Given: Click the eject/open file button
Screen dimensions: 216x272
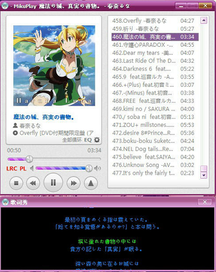Looking at the screenshot, I should tap(91, 183).
